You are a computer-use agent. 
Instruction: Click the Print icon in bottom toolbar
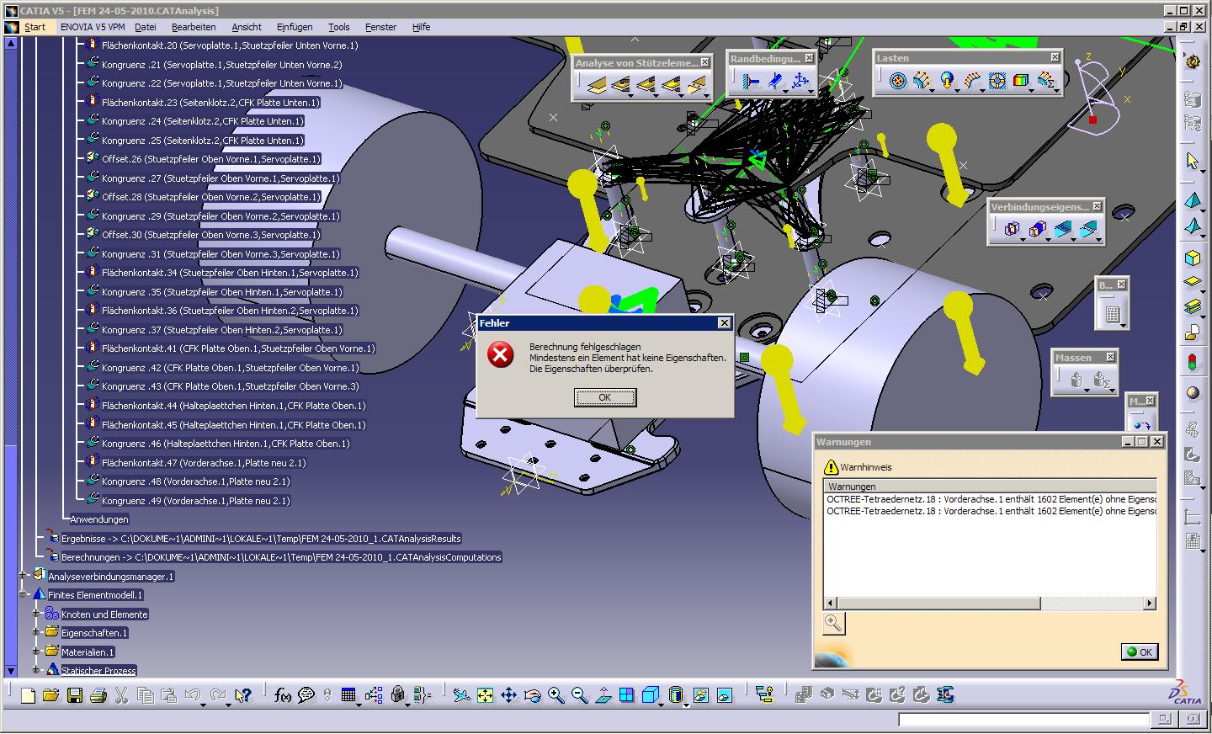point(98,695)
